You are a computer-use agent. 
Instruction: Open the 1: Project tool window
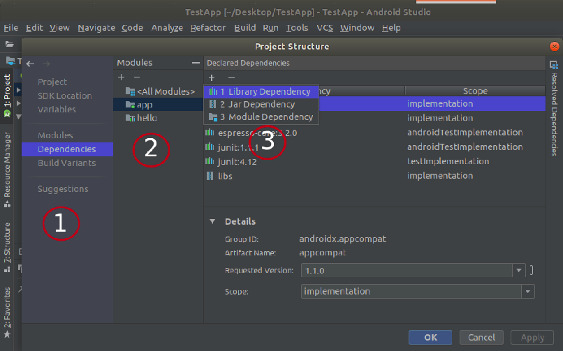7,96
